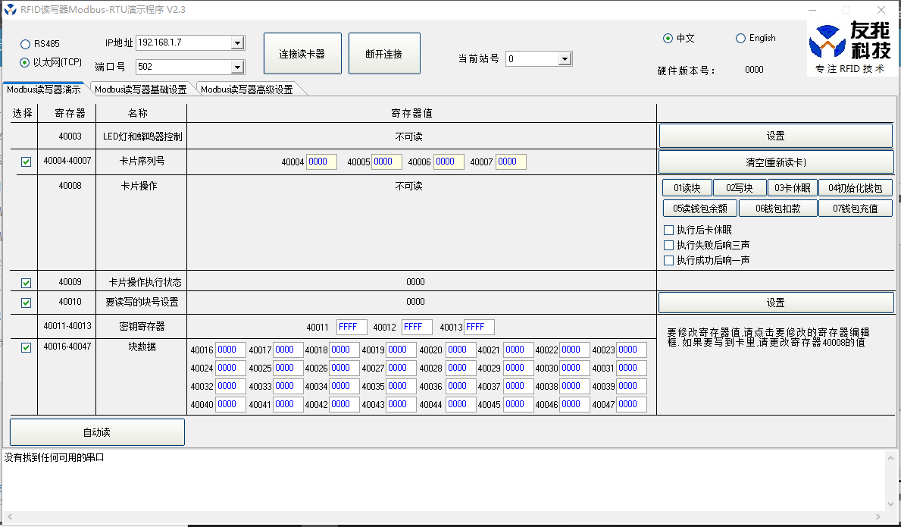
Task: Click the 01读块 button
Action: coord(687,188)
